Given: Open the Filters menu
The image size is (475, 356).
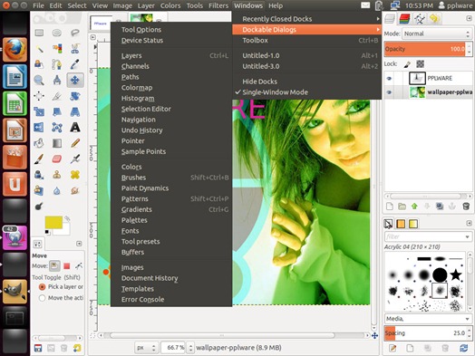Looking at the screenshot, I should pyautogui.click(x=218, y=5).
